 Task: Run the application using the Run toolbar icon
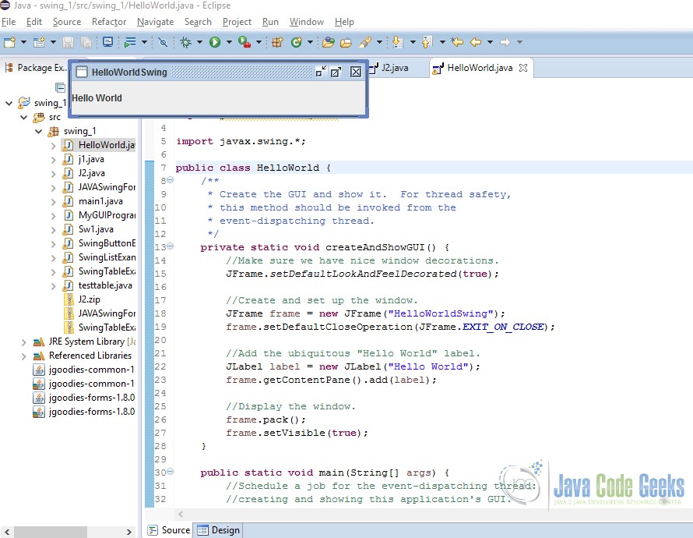214,42
